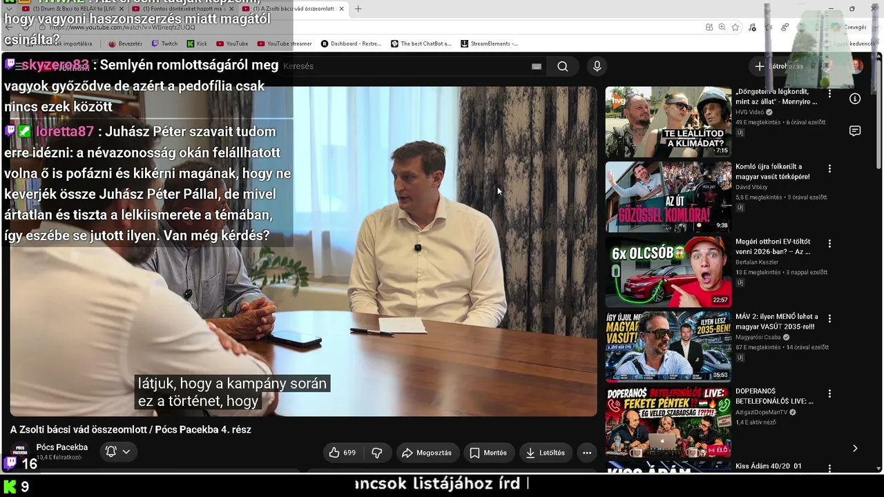Viewport: 884px width, 497px height.
Task: Open 'The best ChatBot a...' bookmark
Action: pyautogui.click(x=421, y=43)
